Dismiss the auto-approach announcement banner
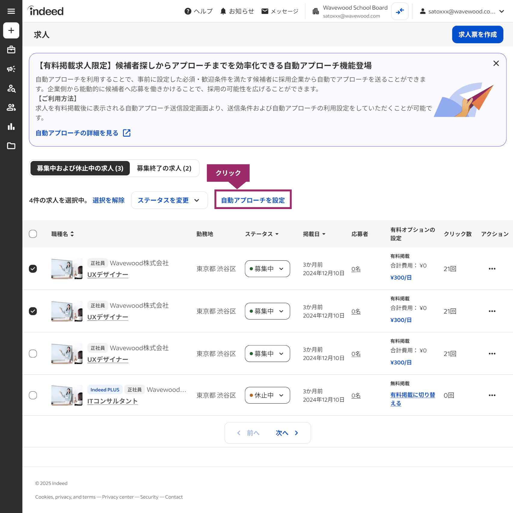 point(496,63)
